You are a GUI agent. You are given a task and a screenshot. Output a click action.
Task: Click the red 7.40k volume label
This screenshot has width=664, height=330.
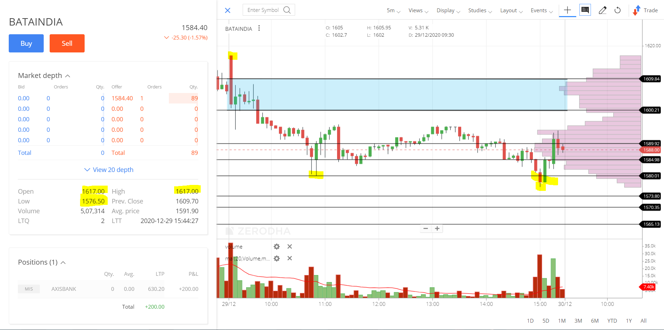648,287
